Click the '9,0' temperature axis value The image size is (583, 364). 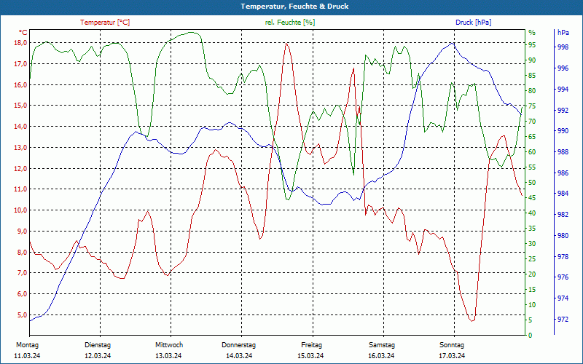click(x=22, y=231)
